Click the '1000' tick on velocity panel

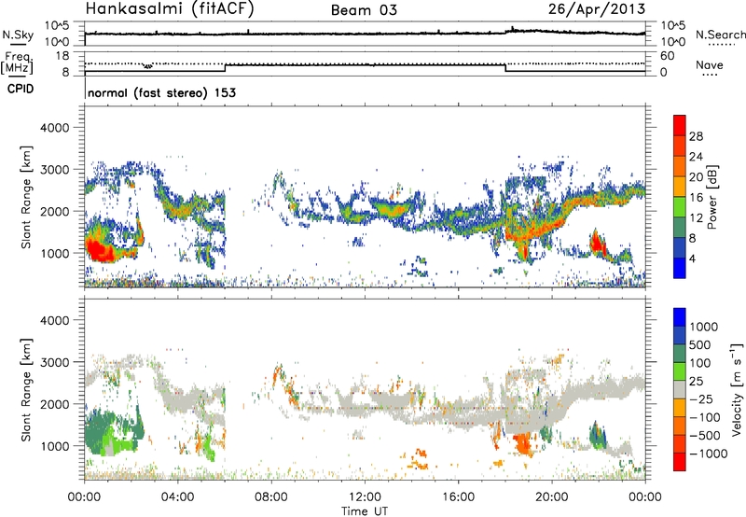pos(54,446)
